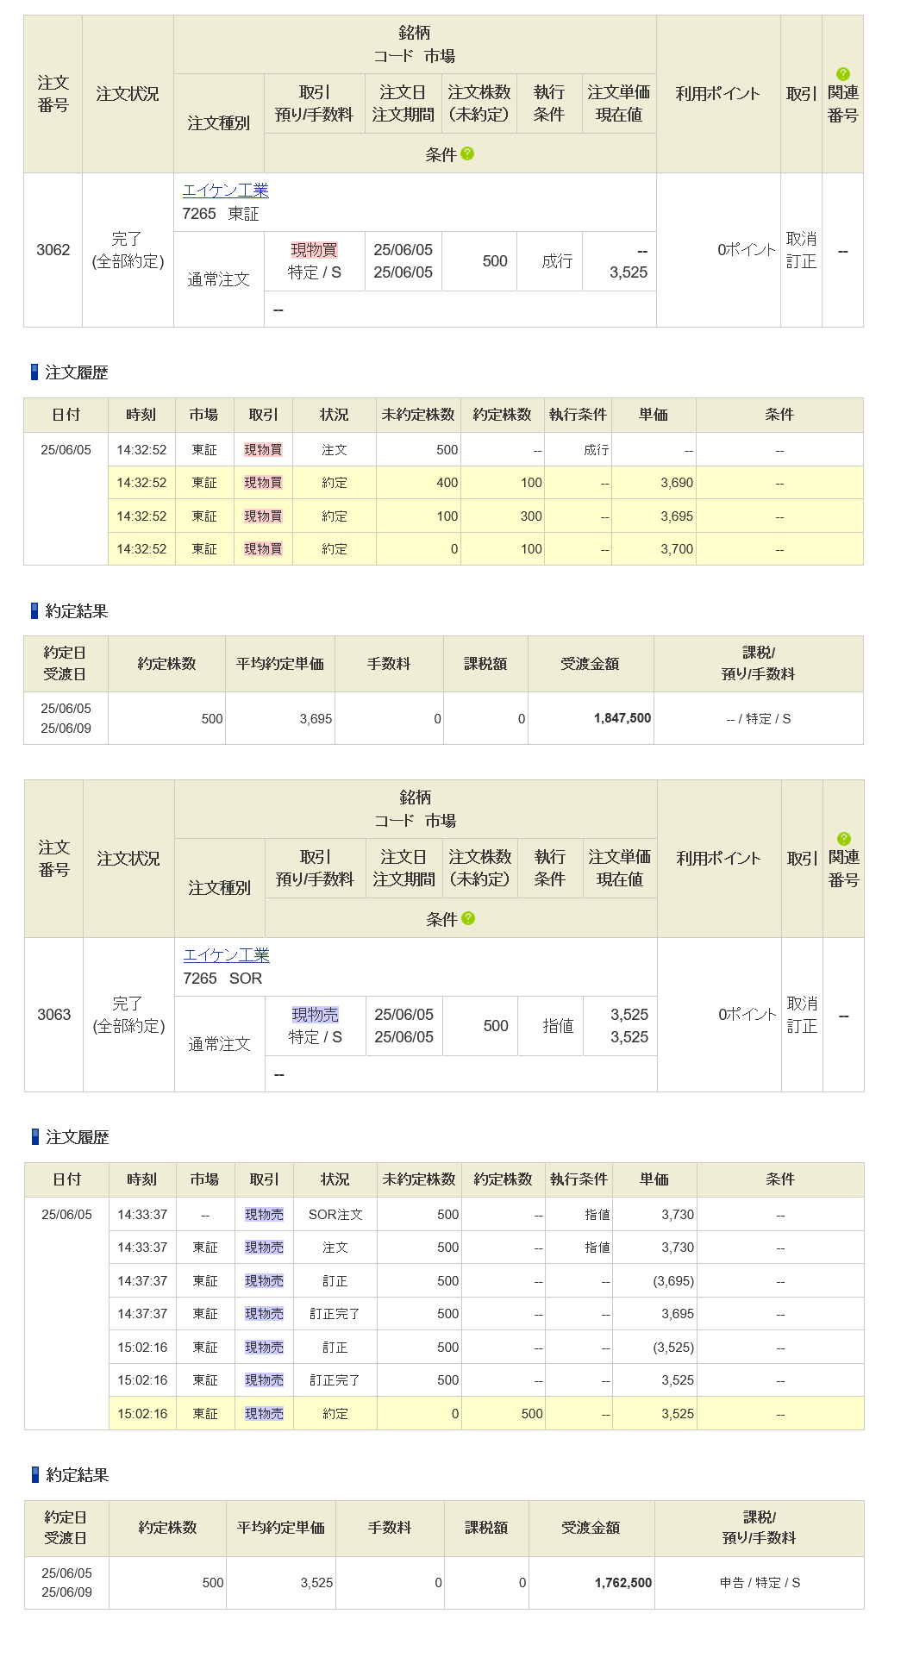The height and width of the screenshot is (1670, 907).
Task: Click the 現物買 label in order 3062 main row
Action: [x=314, y=250]
